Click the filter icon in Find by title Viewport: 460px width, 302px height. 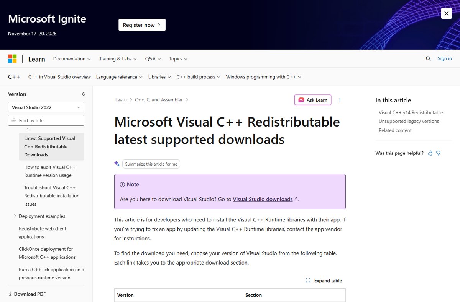14,120
